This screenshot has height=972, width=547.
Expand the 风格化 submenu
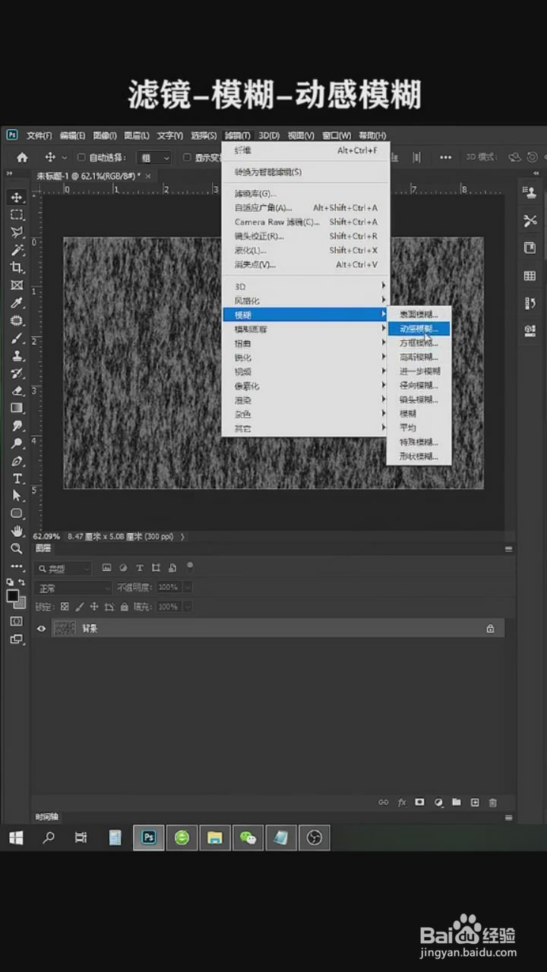[x=305, y=301]
